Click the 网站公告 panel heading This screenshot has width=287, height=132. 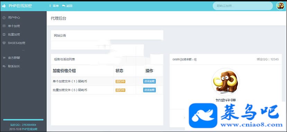(x=60, y=36)
